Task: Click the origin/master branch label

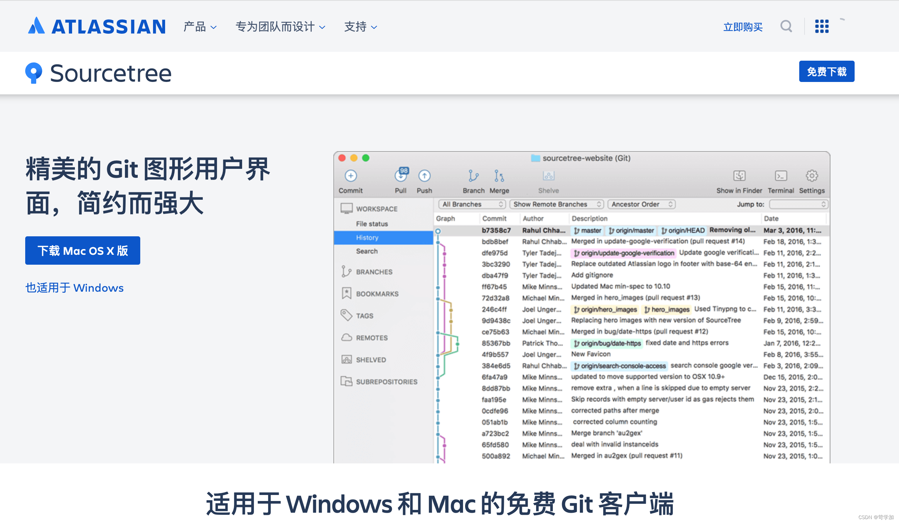Action: [x=631, y=231]
